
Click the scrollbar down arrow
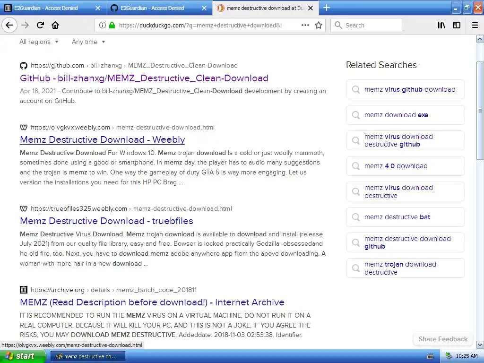coord(480,345)
